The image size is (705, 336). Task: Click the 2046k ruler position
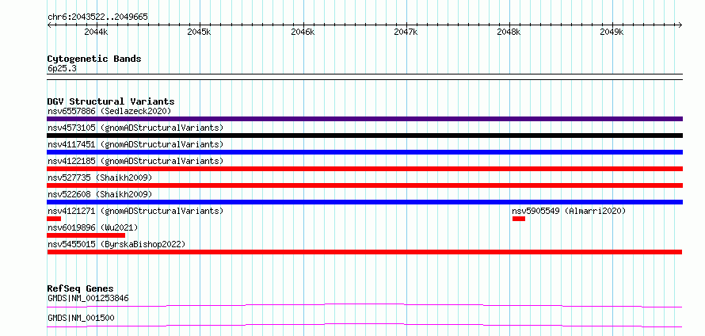click(303, 32)
